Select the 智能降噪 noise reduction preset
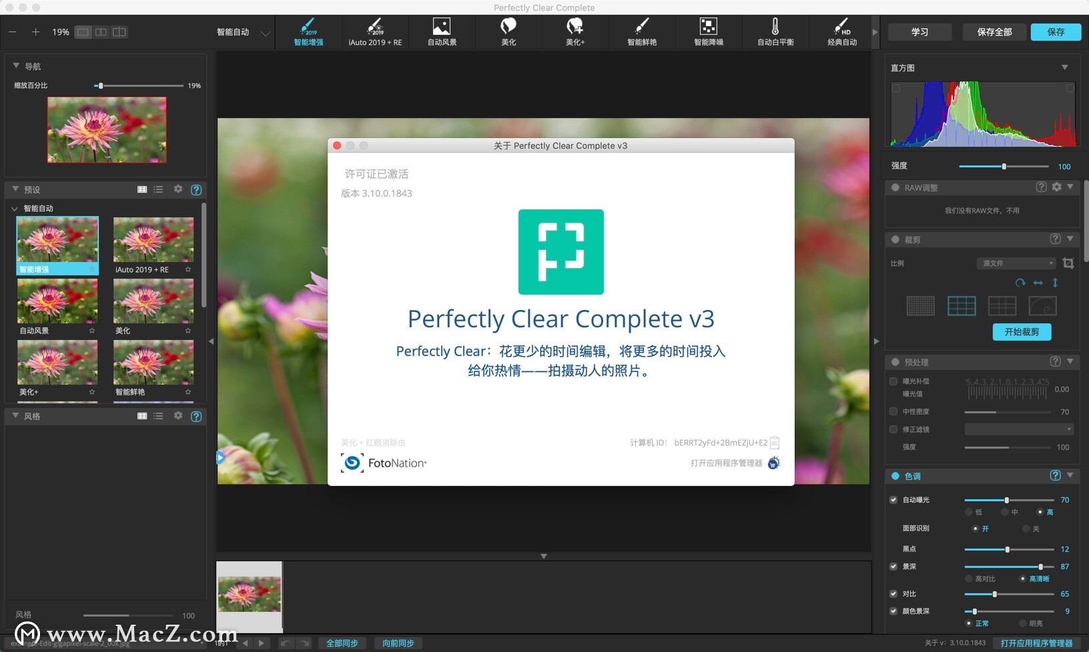The height and width of the screenshot is (652, 1089). click(x=709, y=32)
